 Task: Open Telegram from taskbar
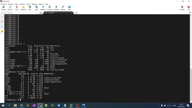(x=59, y=105)
